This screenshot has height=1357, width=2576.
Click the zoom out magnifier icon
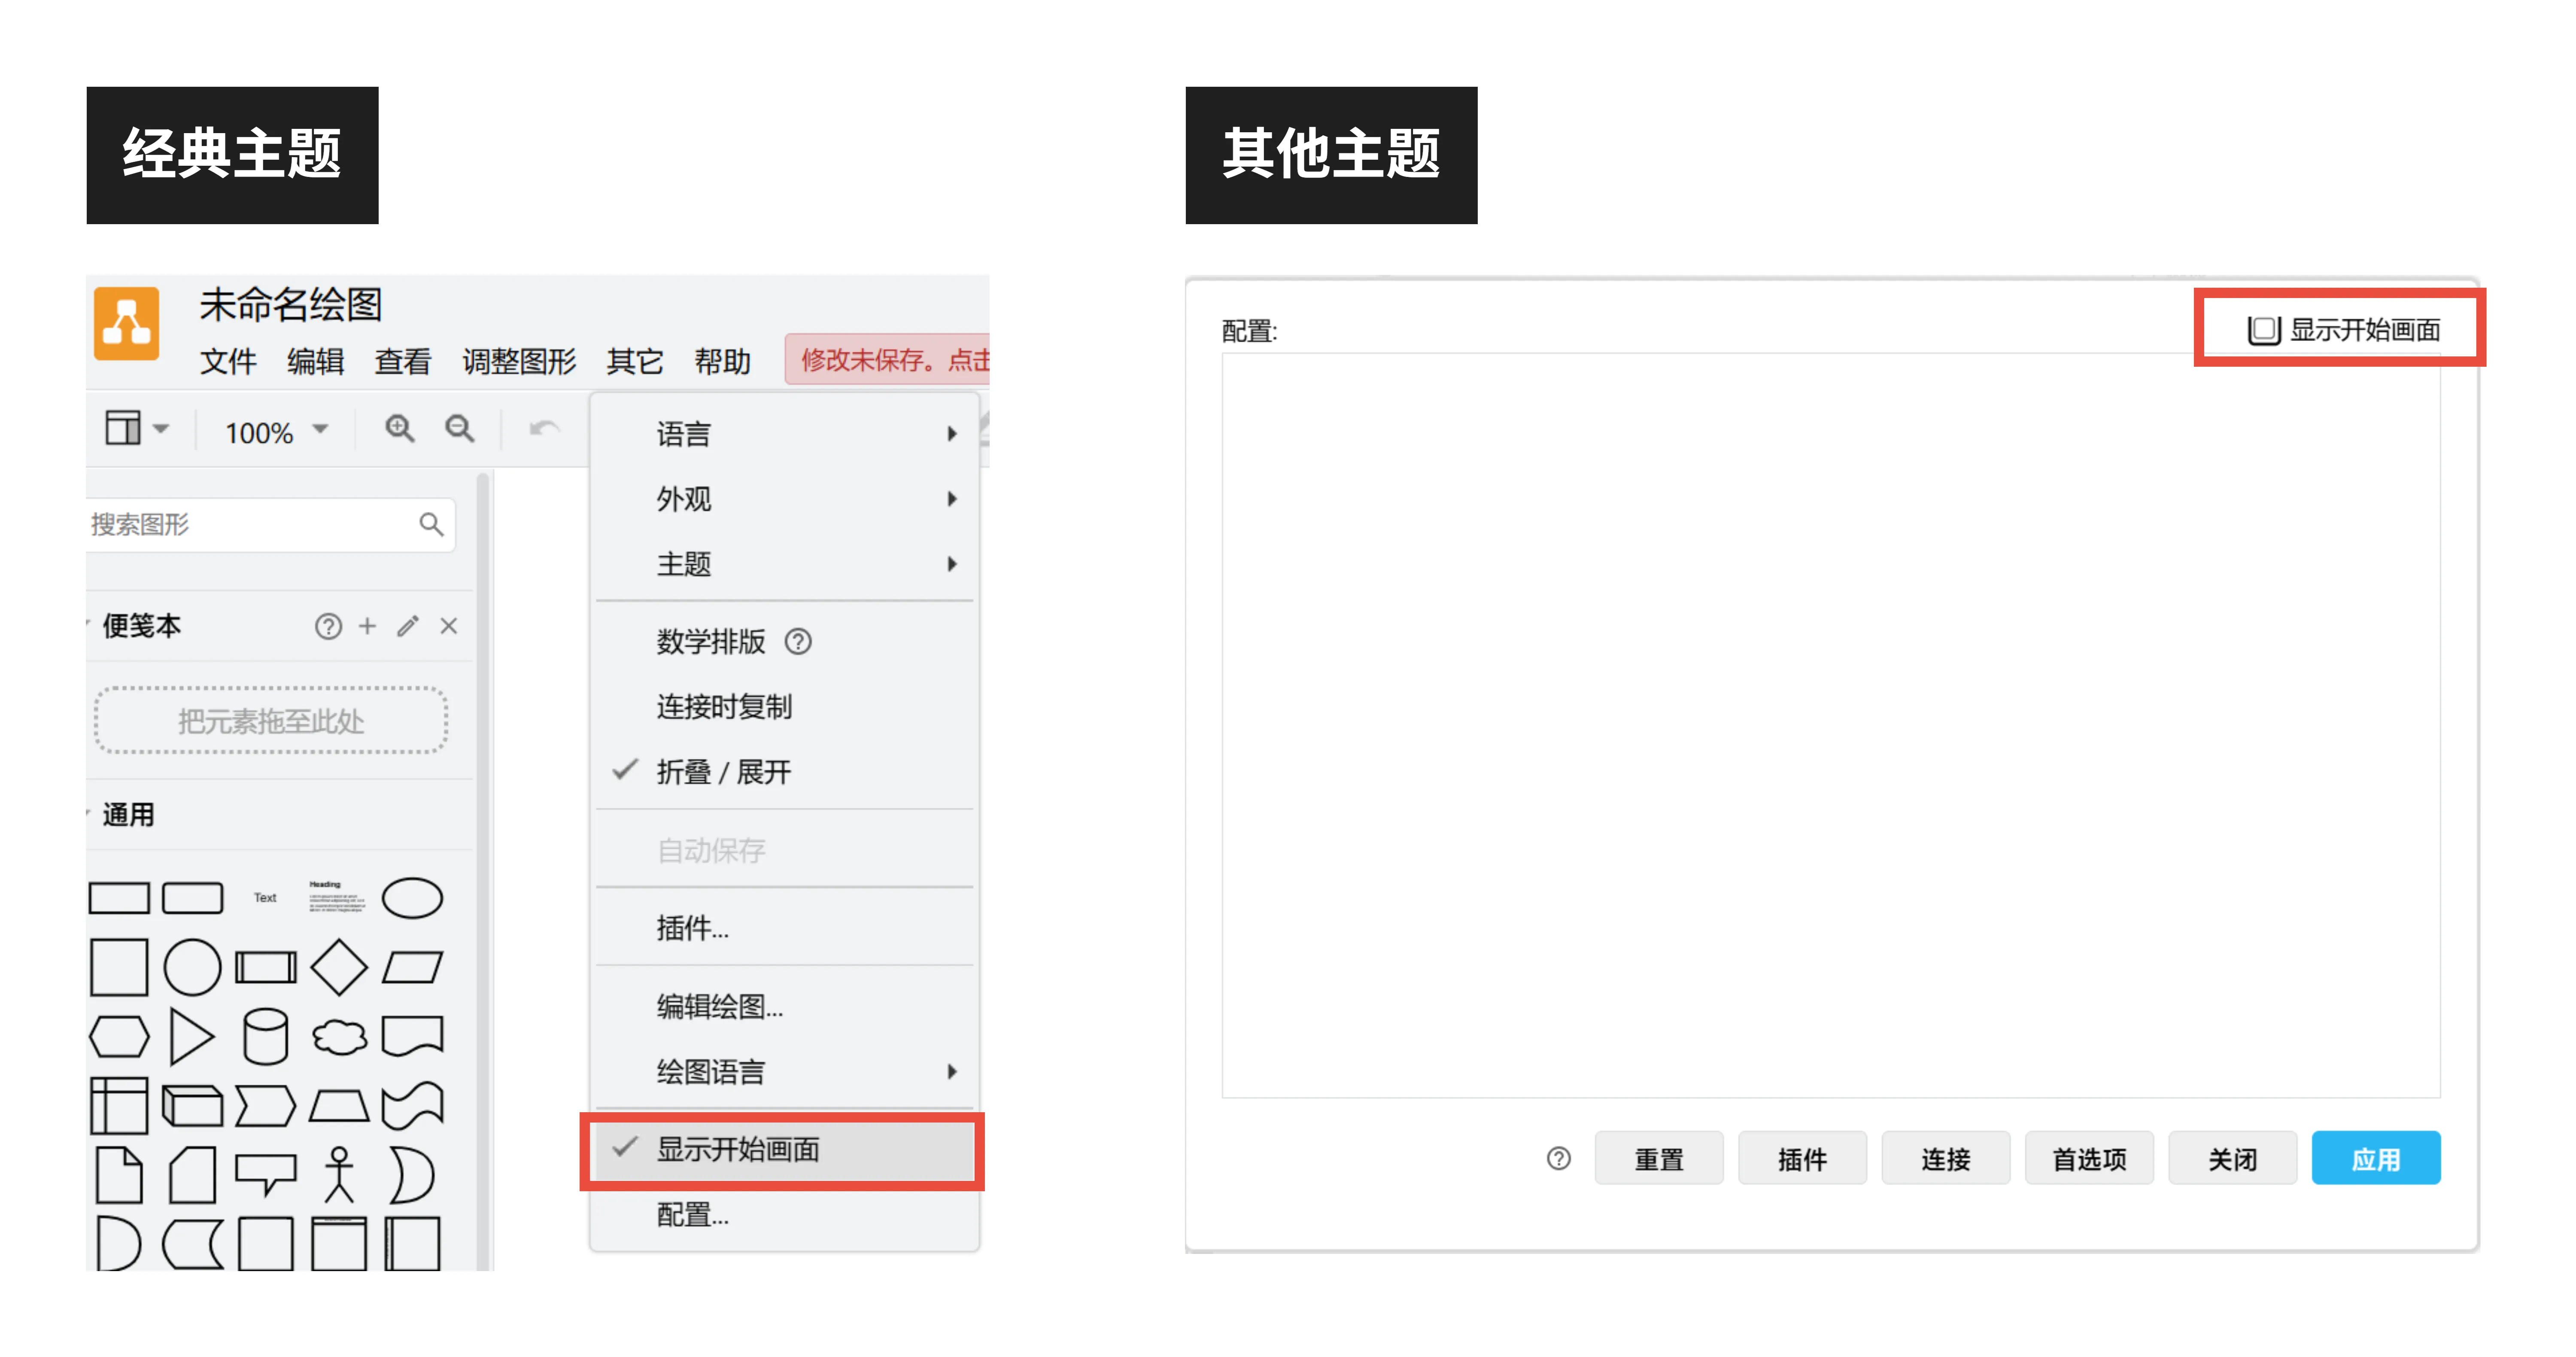(x=459, y=429)
